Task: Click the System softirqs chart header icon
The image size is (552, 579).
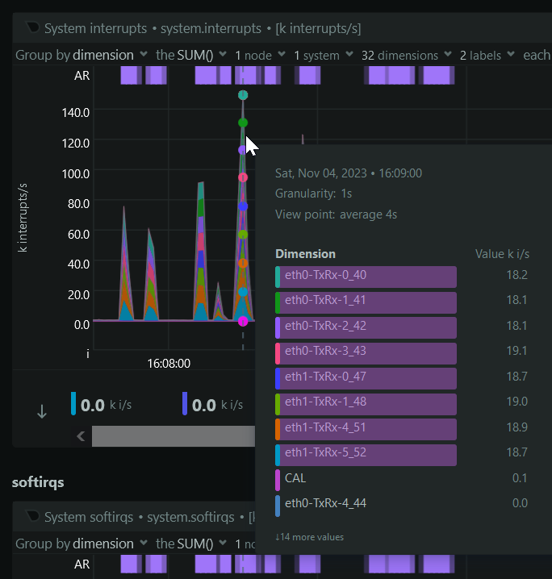Action: 32,516
